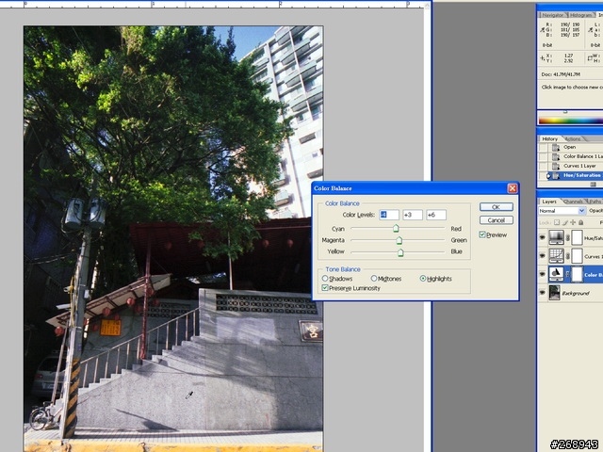This screenshot has height=452, width=603.
Task: Click the link icon on Curves layer
Action: pos(567,256)
